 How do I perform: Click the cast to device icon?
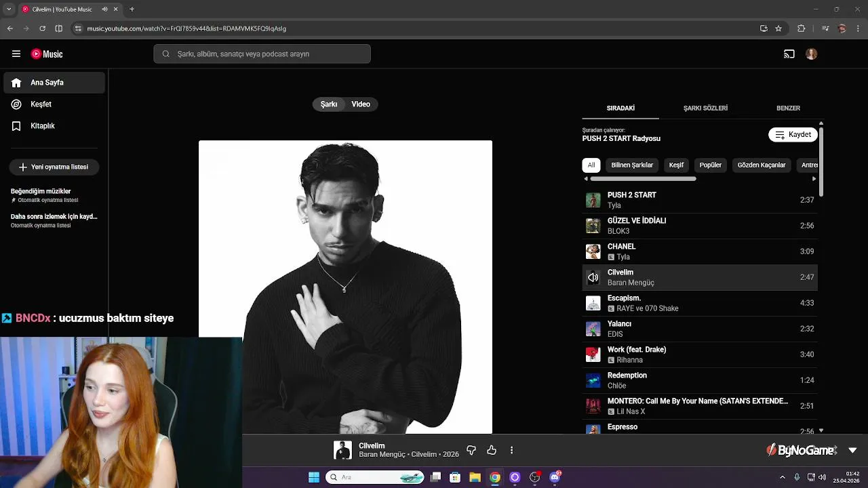tap(789, 54)
